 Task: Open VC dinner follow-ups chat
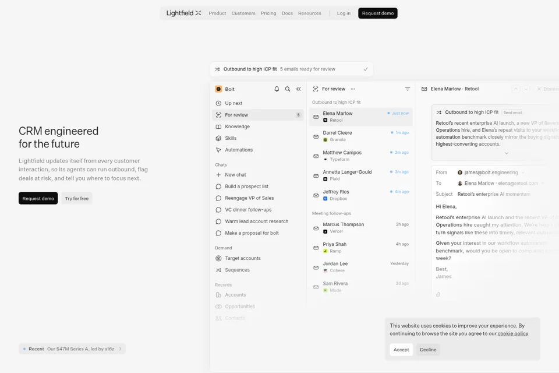[258, 210]
